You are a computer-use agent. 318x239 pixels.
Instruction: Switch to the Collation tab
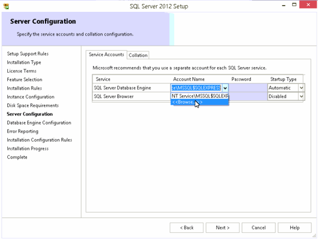coord(138,55)
